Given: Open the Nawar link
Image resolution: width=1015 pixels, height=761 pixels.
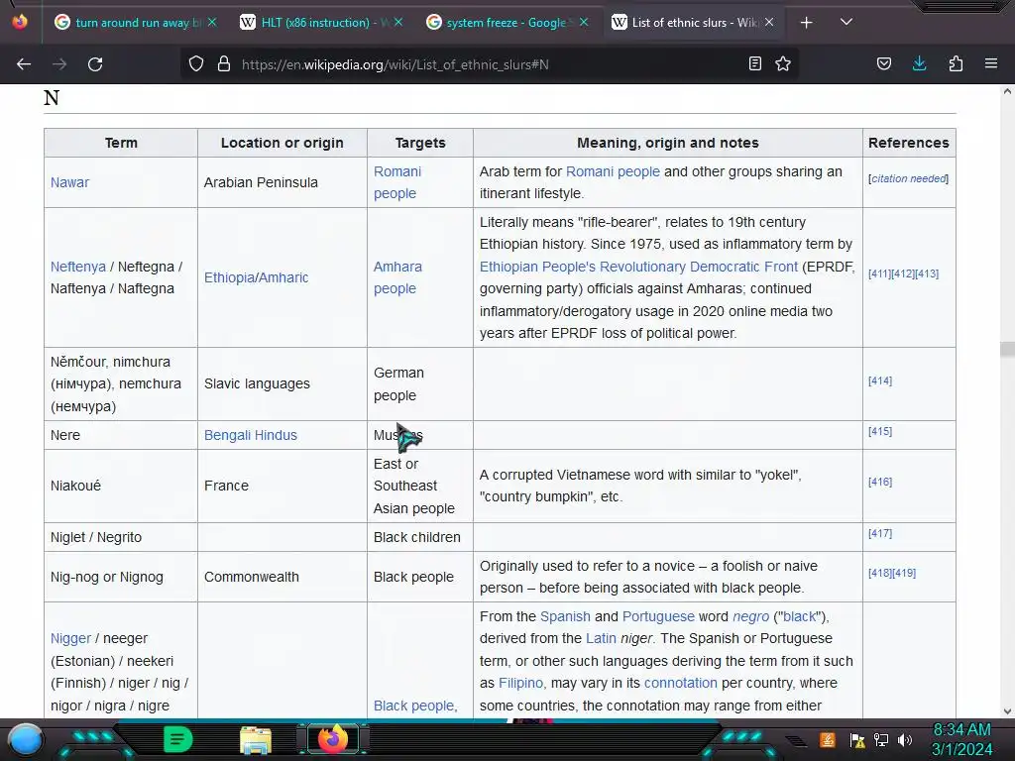Looking at the screenshot, I should click(x=69, y=182).
